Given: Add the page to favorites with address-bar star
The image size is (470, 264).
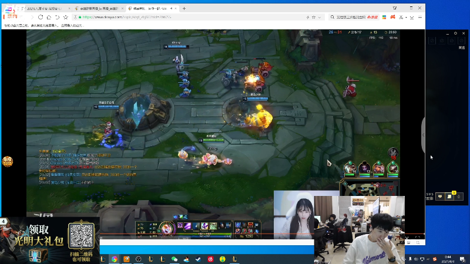Looking at the screenshot, I should (314, 18).
